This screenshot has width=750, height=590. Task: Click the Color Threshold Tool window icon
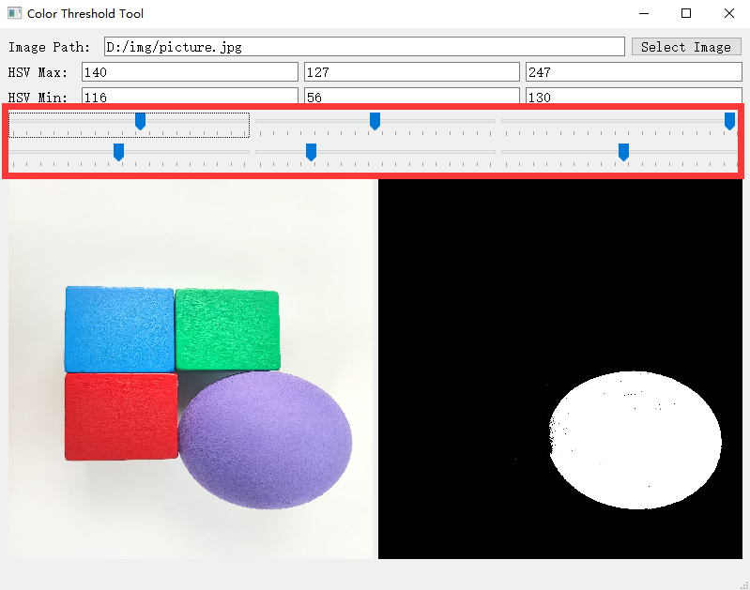14,14
